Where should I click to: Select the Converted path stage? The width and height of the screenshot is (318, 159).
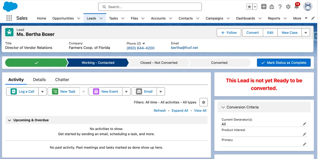tap(219, 63)
